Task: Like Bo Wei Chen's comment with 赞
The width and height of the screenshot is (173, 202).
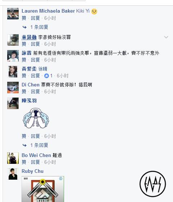Action: pos(24,162)
